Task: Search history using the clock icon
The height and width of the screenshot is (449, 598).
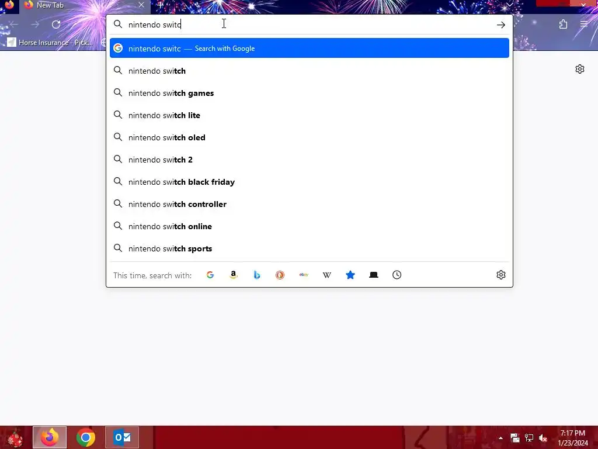Action: click(x=397, y=275)
